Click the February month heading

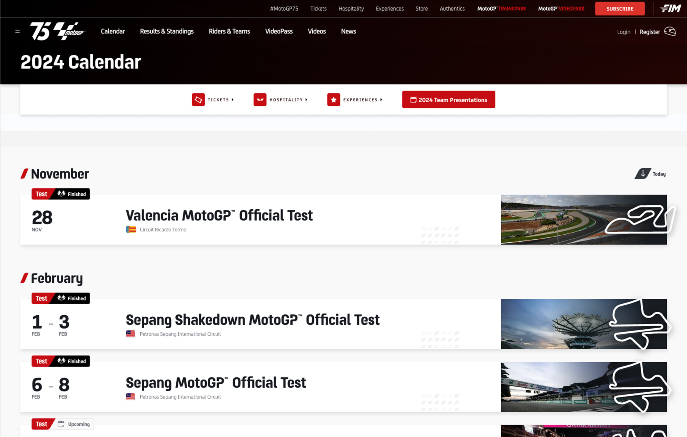click(57, 278)
